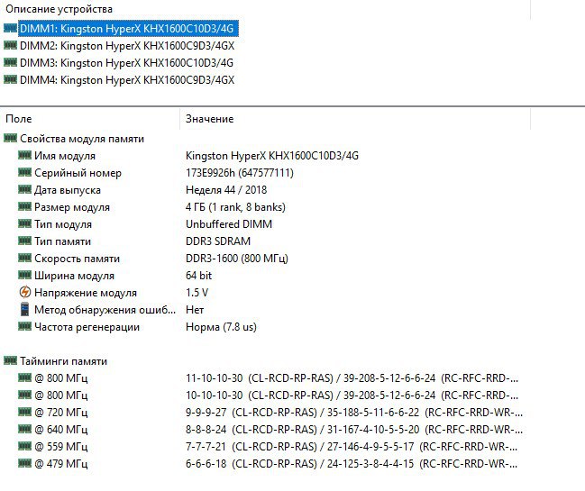Screen dimensions: 585x491
Task: Select the 'Размер модуля' field label
Action: [72, 207]
